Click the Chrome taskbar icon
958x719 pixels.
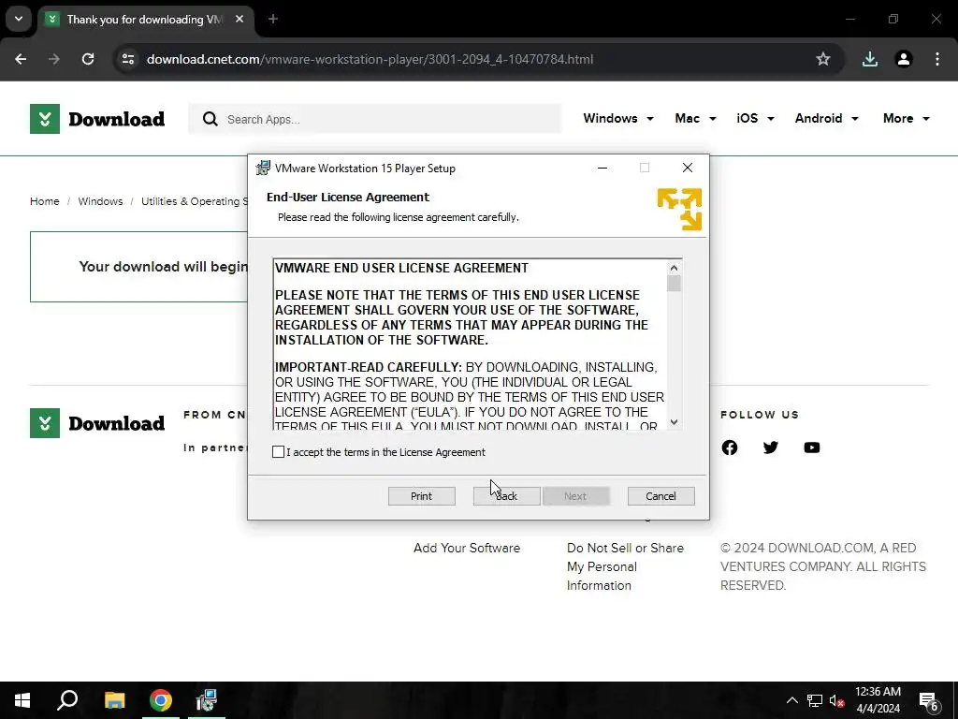[161, 700]
